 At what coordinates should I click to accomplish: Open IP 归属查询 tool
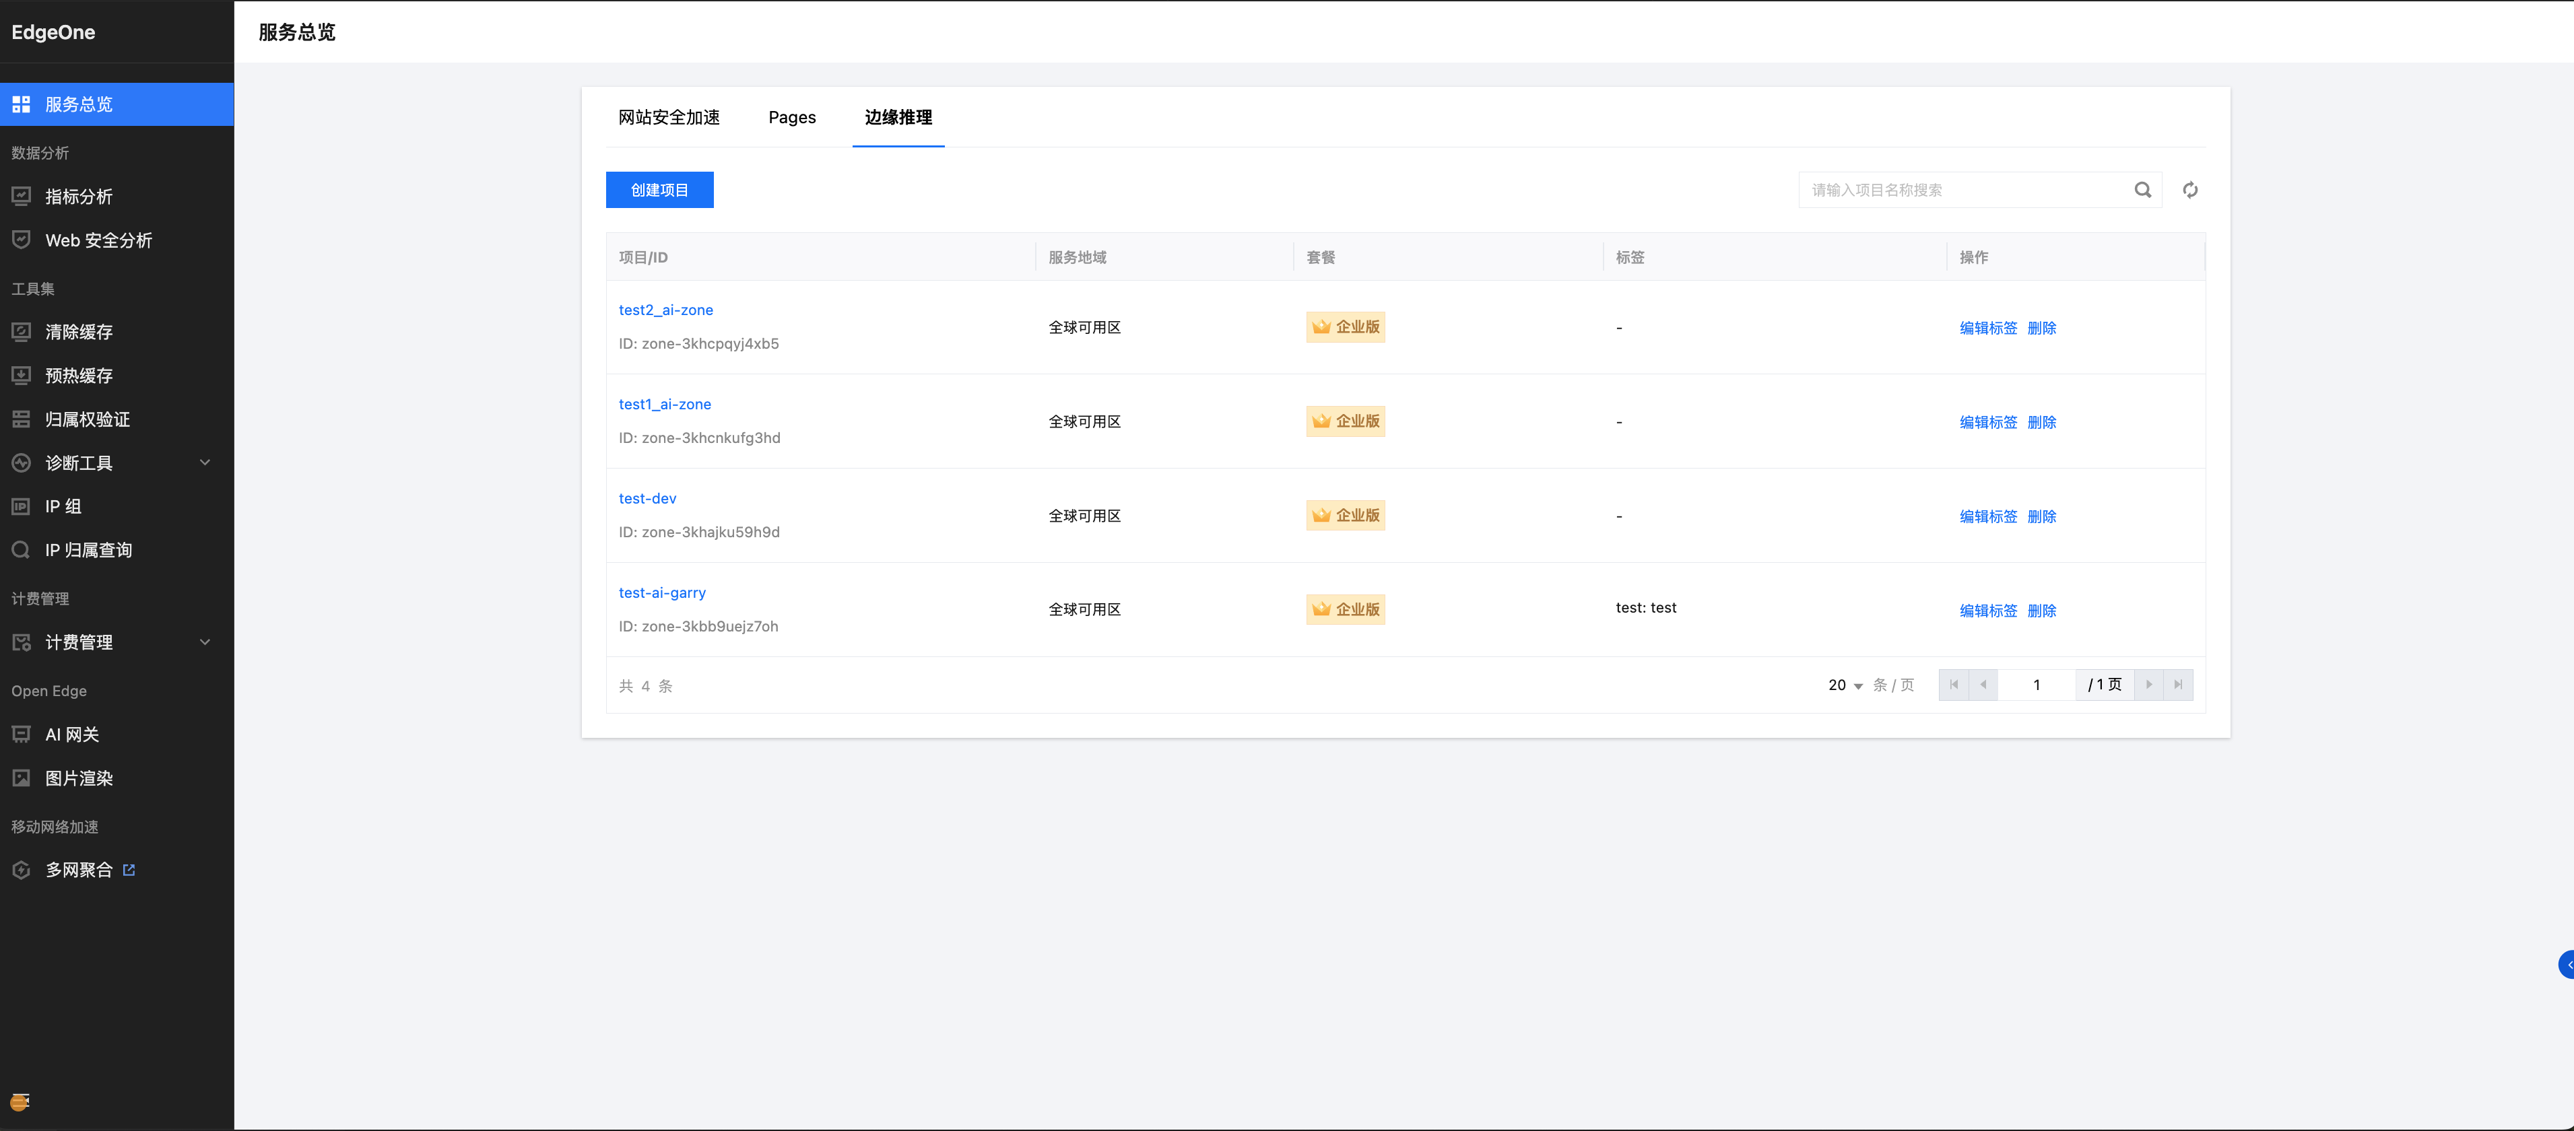[x=88, y=551]
